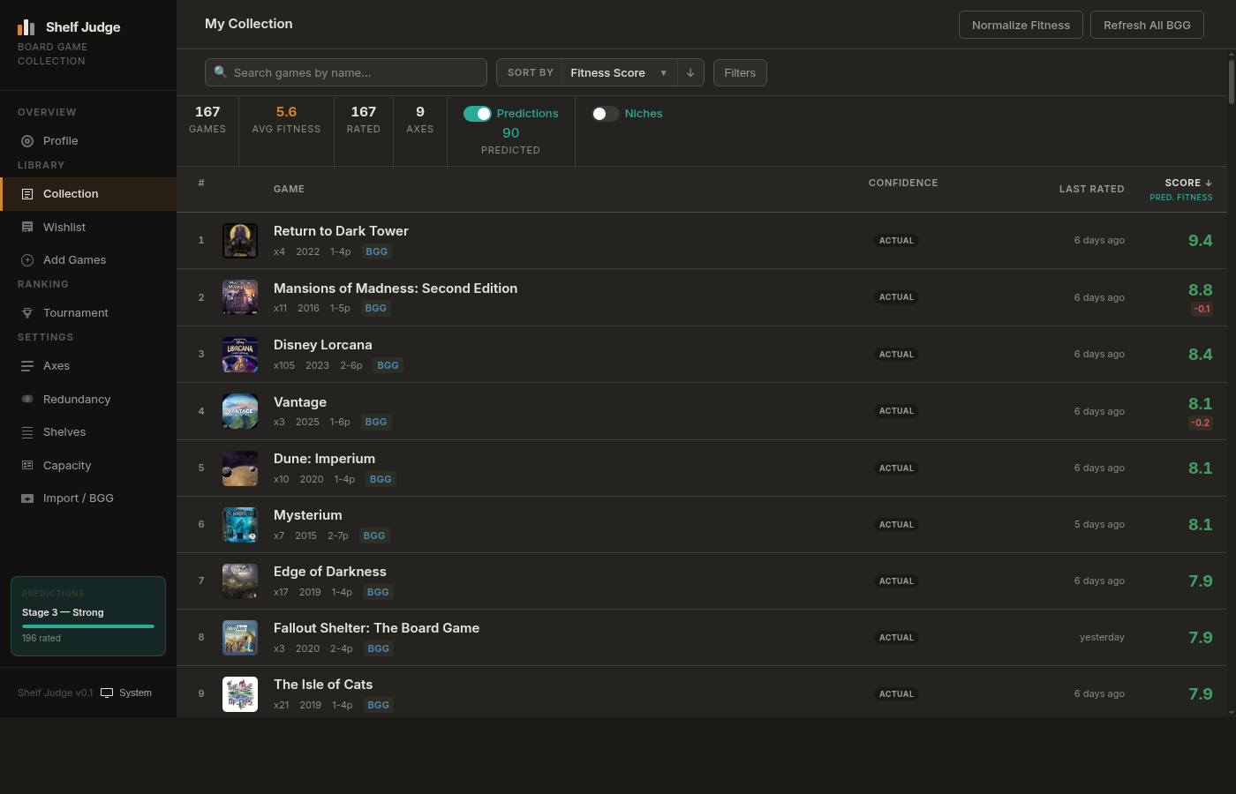
Task: Sort by the Score column header
Action: pyautogui.click(x=1187, y=183)
